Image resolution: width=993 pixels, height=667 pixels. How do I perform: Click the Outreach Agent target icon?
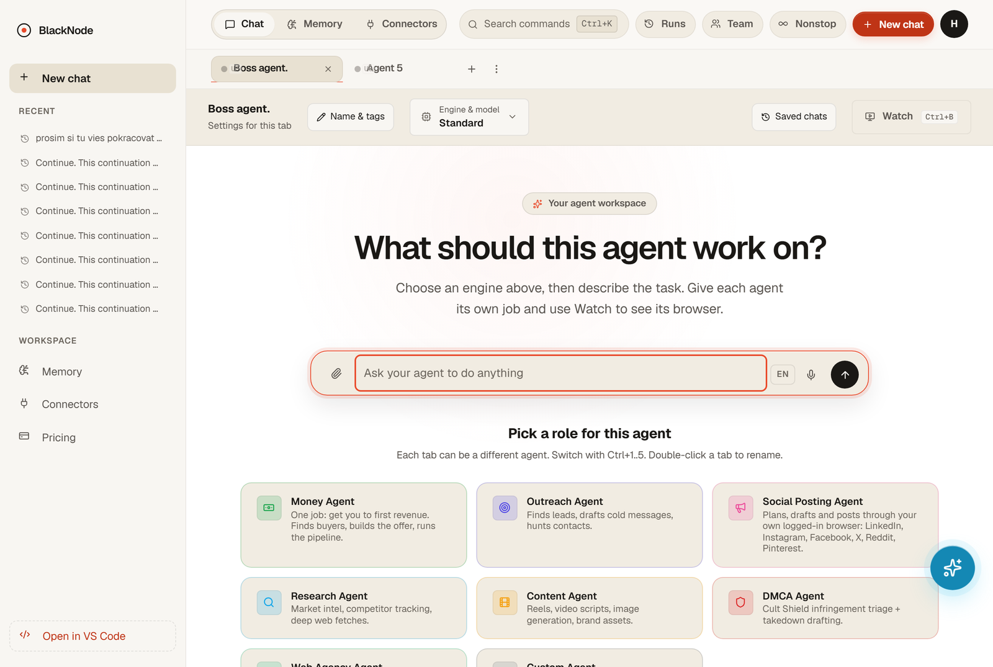tap(505, 508)
